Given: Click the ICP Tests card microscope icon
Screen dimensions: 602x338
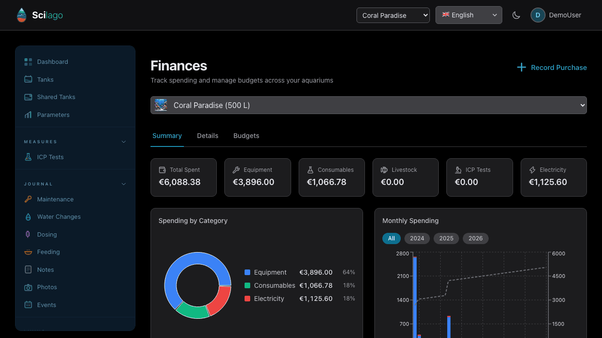Looking at the screenshot, I should click(x=458, y=170).
